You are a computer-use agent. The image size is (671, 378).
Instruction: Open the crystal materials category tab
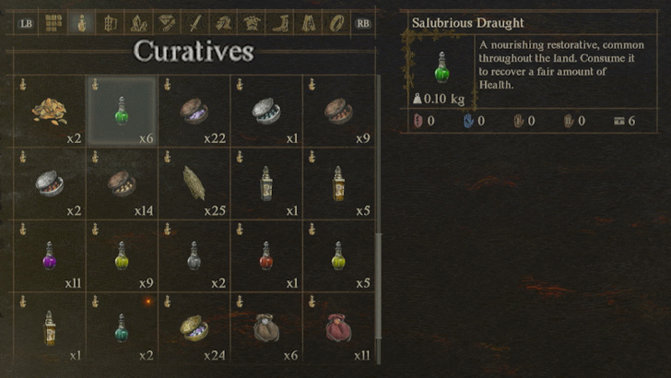click(x=138, y=23)
